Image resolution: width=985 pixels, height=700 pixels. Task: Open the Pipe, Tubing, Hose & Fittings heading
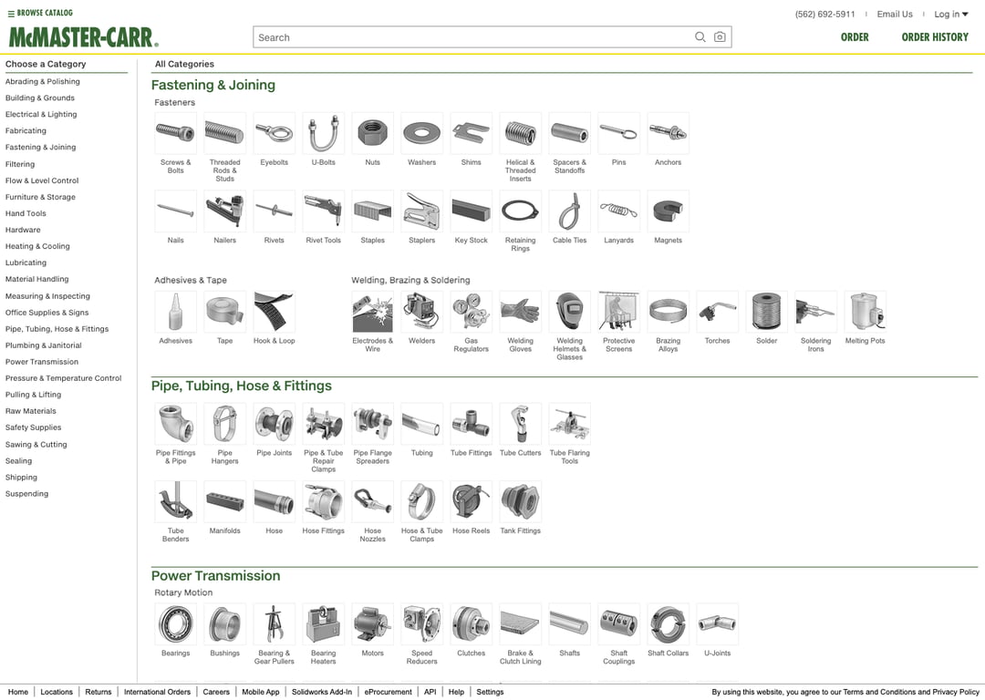[241, 386]
